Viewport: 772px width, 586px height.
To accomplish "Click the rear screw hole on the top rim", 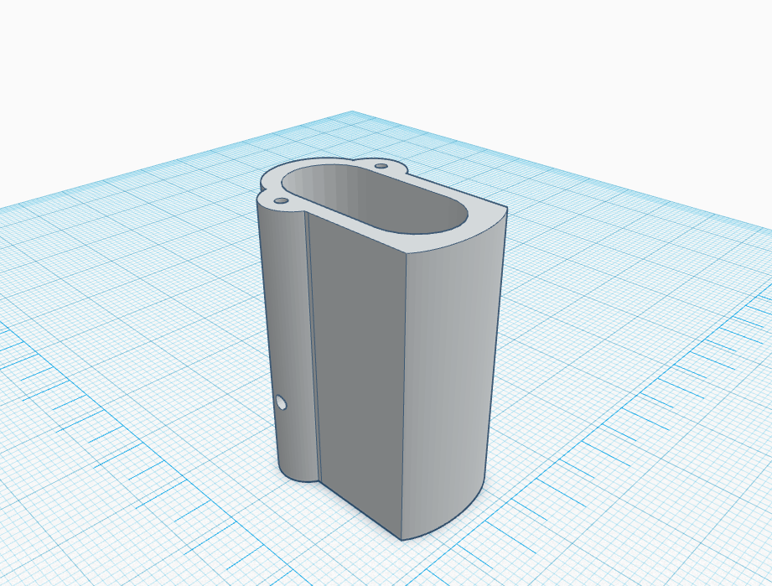I will (x=381, y=166).
